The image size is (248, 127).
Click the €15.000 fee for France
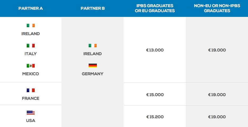point(155,95)
